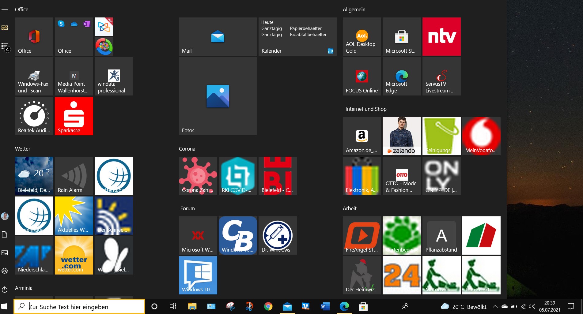Image resolution: width=583 pixels, height=314 pixels.
Task: Switch to the all apps list
Action: (x=5, y=46)
